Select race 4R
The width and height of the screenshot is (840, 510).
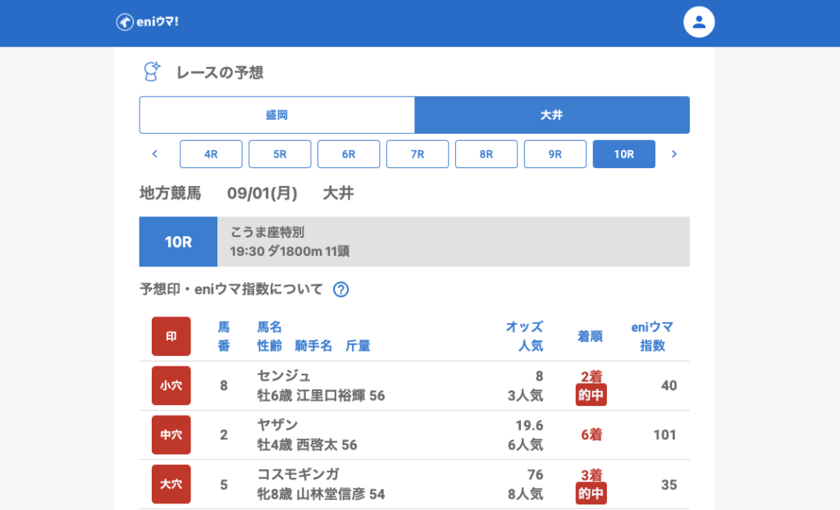[x=211, y=154]
